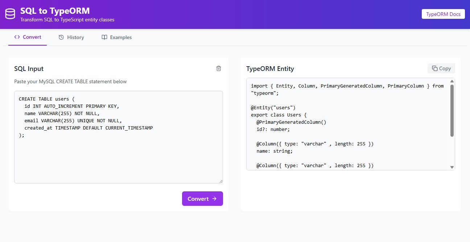Click the 'SQL to TypeORM' title
470x242 pixels.
coord(55,11)
